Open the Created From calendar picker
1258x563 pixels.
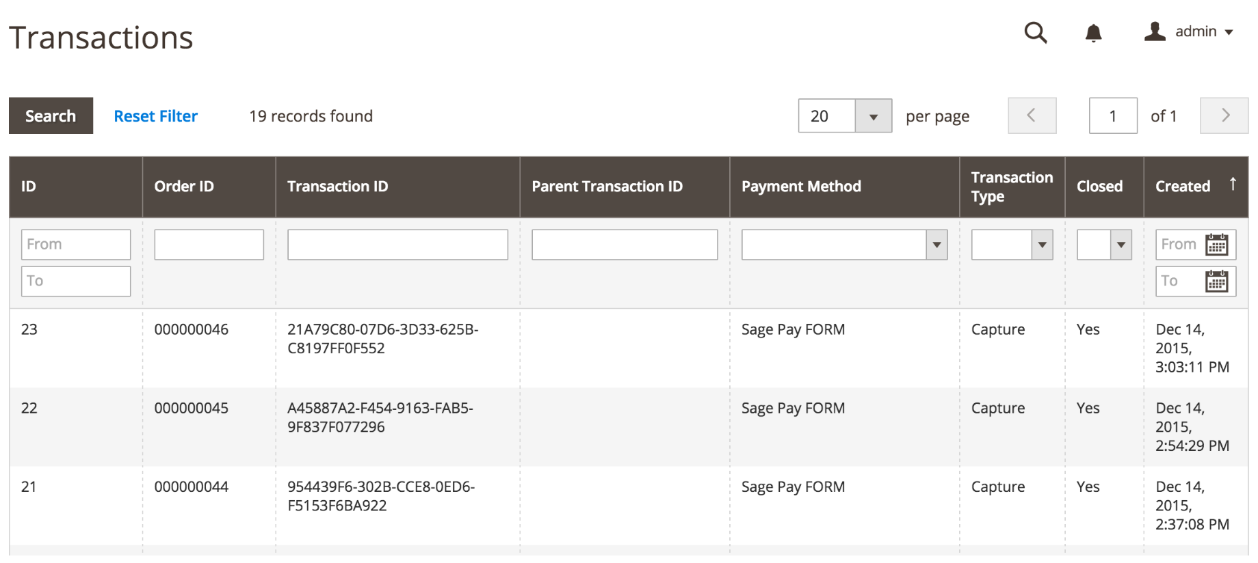(1216, 245)
